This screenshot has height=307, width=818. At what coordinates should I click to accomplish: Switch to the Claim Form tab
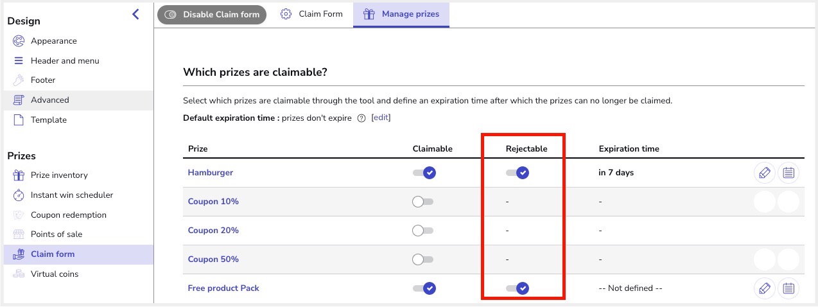[312, 14]
